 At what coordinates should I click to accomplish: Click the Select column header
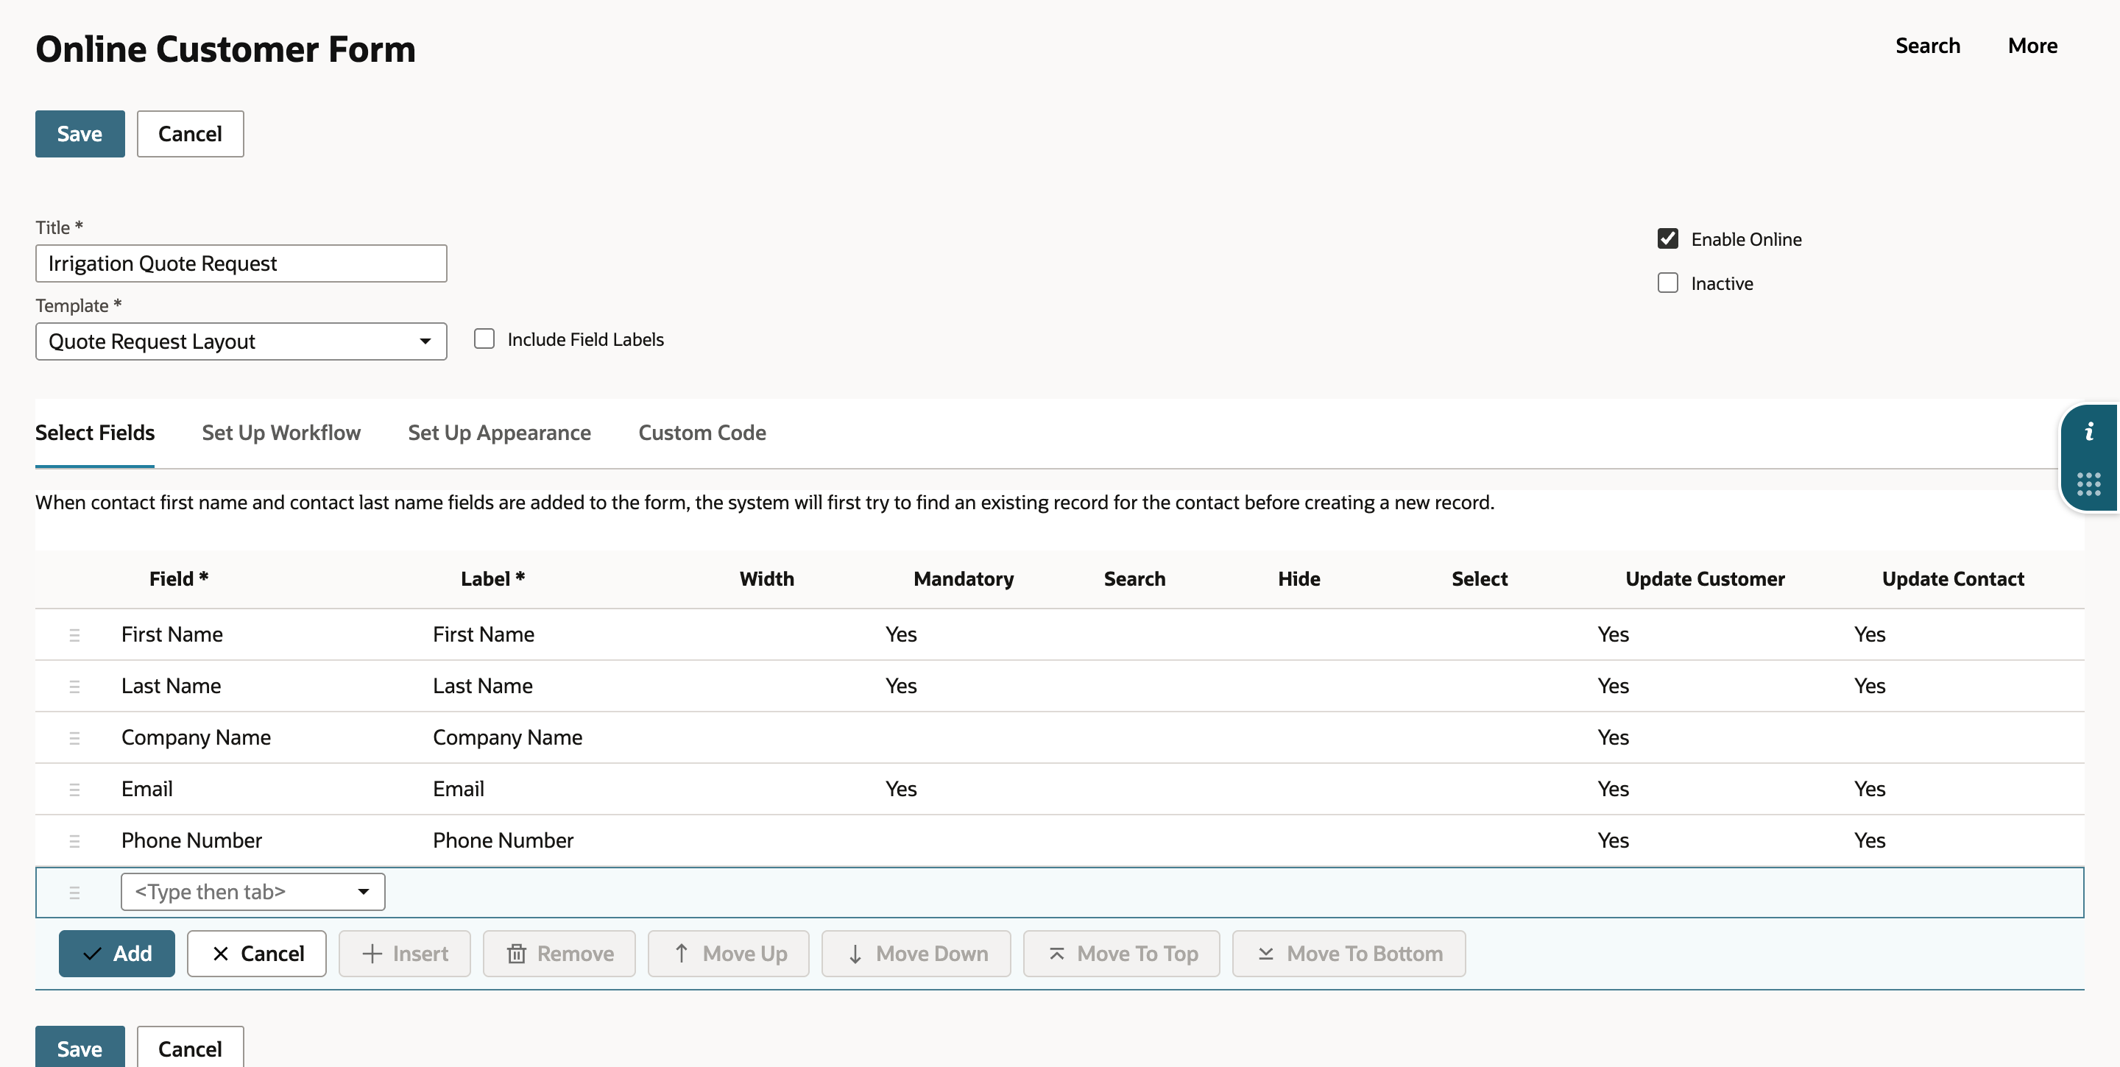coord(1479,579)
